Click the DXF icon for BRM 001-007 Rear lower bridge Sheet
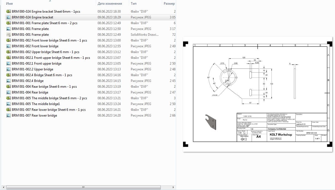Viewport: 335px width, 190px height. point(8,109)
